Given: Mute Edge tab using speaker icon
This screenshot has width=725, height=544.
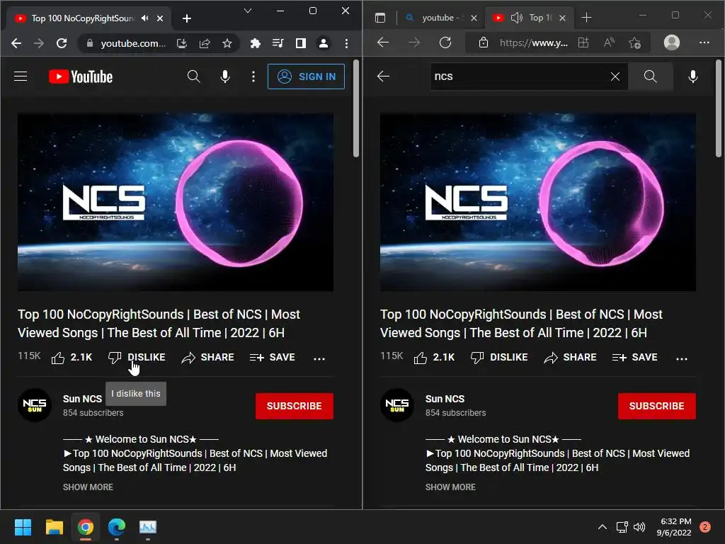Looking at the screenshot, I should (516, 18).
